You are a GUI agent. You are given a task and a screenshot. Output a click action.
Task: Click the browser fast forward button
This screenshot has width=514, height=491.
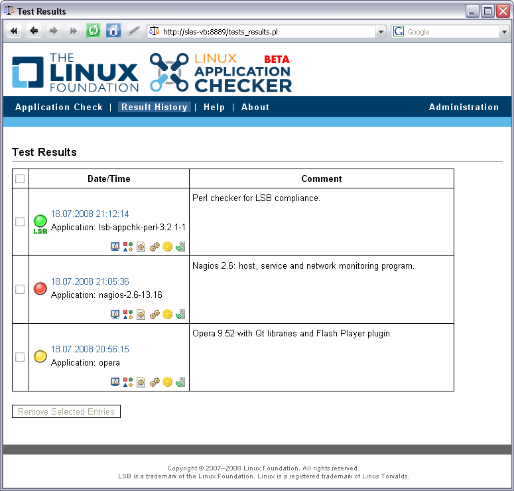coord(74,31)
